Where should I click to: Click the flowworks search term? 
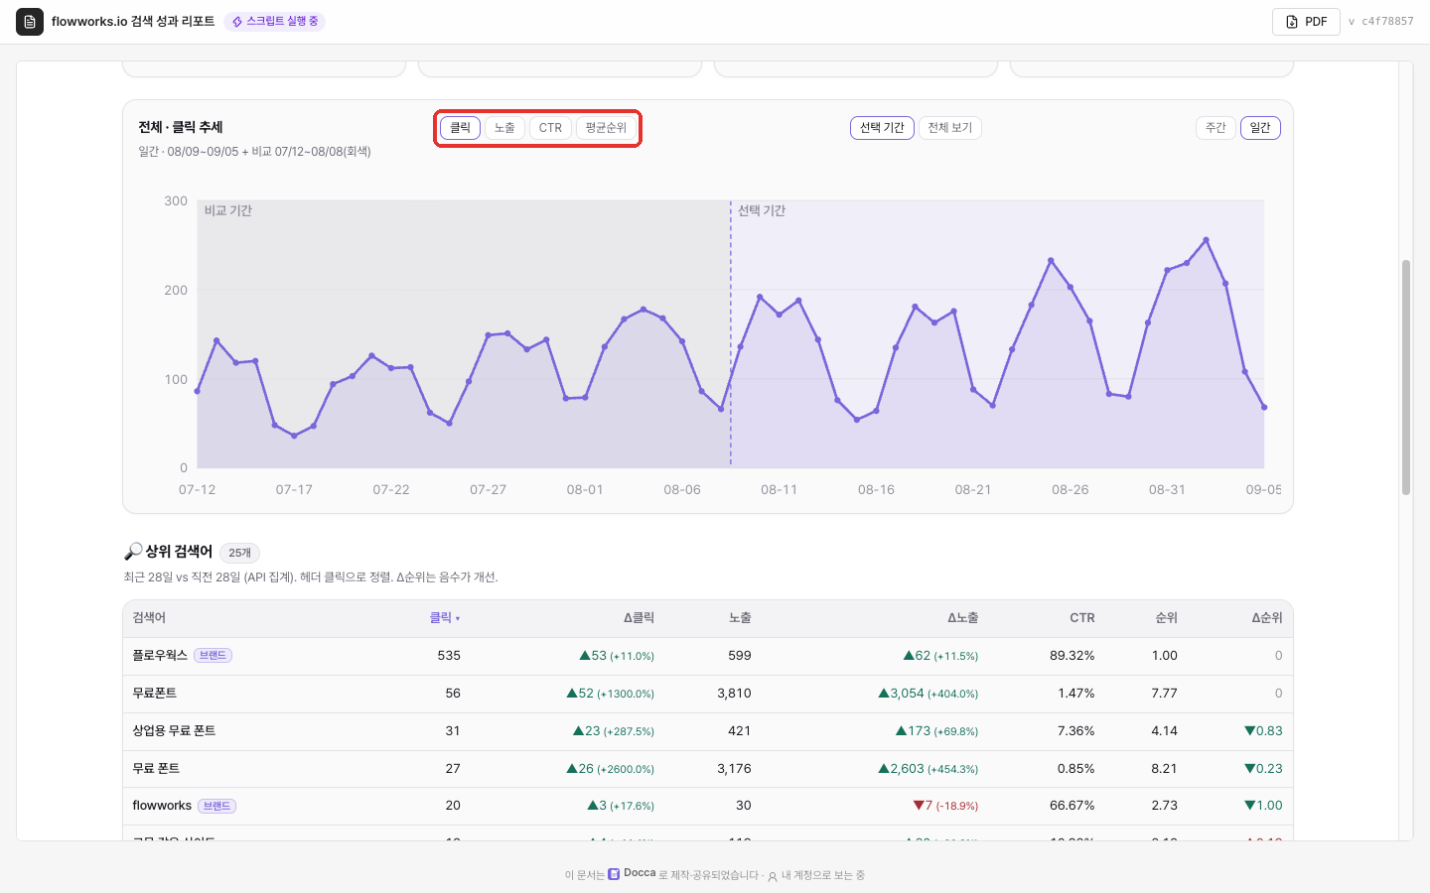(162, 806)
